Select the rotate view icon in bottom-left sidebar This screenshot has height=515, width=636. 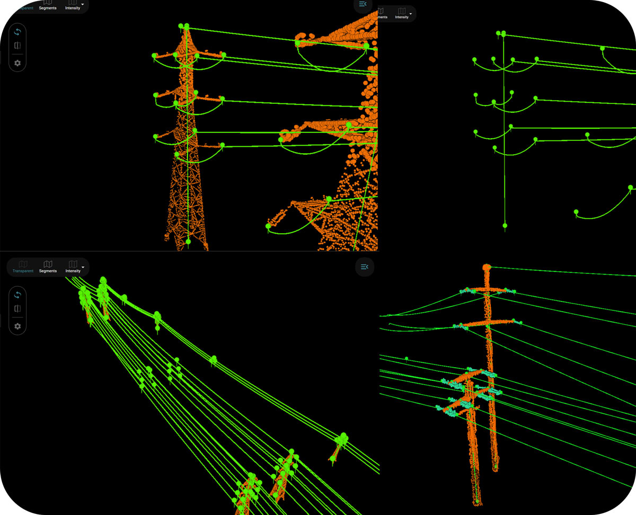(x=17, y=295)
